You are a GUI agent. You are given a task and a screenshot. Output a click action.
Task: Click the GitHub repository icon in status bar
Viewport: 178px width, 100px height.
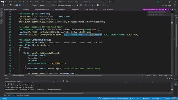click(x=100, y=99)
